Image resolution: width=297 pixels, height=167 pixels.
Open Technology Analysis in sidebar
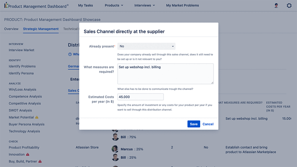(24, 131)
